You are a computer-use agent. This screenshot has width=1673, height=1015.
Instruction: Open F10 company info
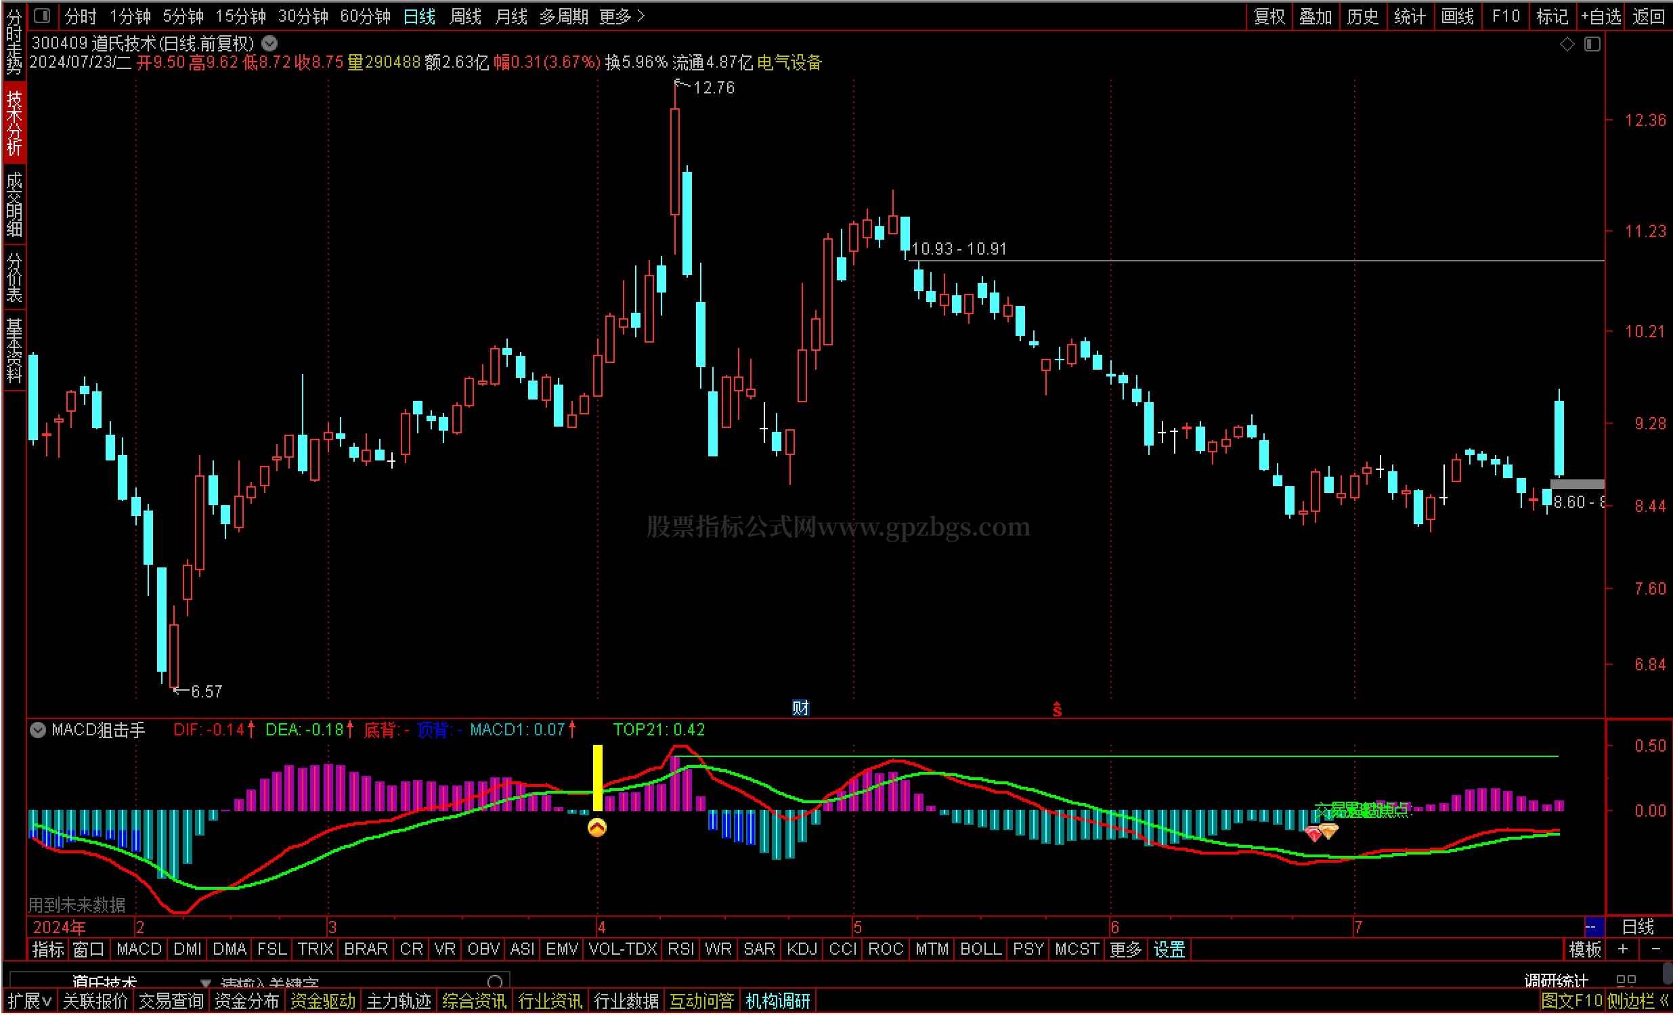click(x=1506, y=16)
